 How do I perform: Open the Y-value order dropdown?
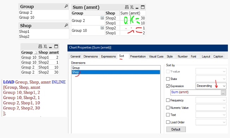point(211,71)
